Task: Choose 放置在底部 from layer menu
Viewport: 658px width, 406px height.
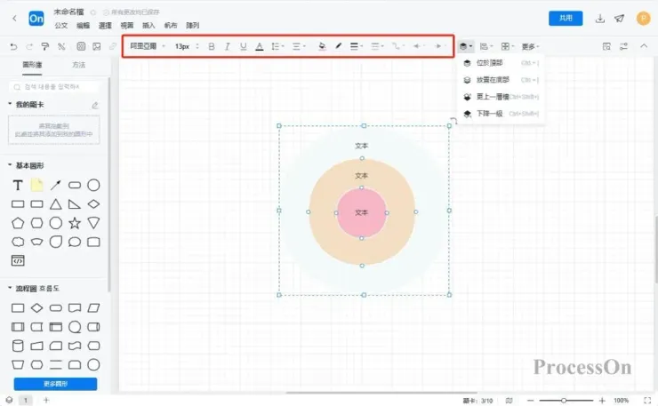Action: coord(501,80)
